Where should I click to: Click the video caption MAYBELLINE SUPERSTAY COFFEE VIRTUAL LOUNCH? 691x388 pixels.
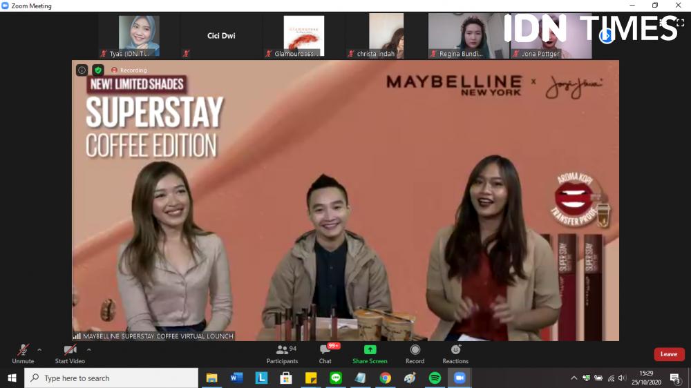point(158,336)
